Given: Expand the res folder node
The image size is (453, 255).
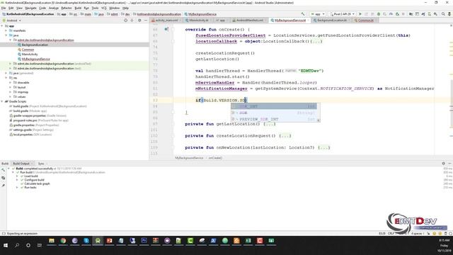Looking at the screenshot, I should (6, 78).
